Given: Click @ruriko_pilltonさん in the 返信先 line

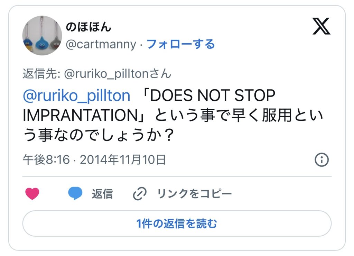Looking at the screenshot, I should [x=118, y=74].
